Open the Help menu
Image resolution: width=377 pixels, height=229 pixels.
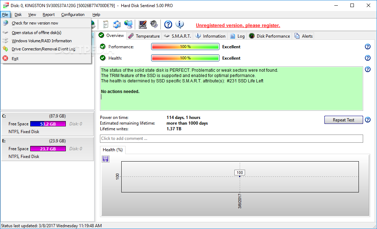tap(96, 15)
